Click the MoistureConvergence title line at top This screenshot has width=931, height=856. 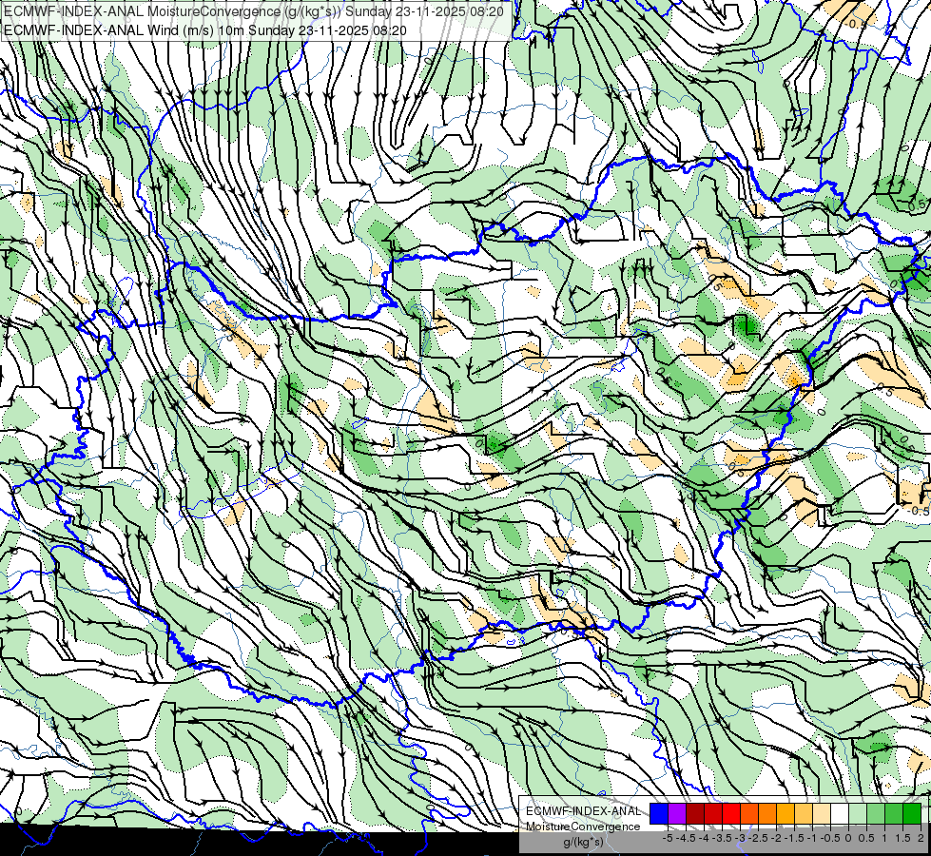coord(254,11)
